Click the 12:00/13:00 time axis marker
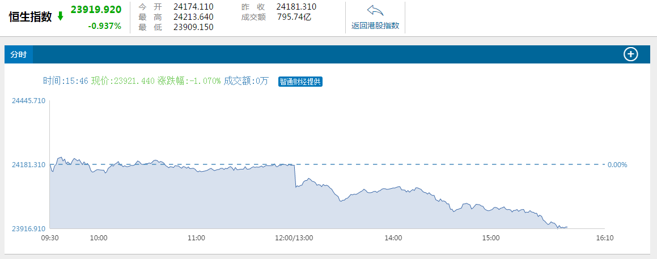The image size is (657, 259). [295, 238]
